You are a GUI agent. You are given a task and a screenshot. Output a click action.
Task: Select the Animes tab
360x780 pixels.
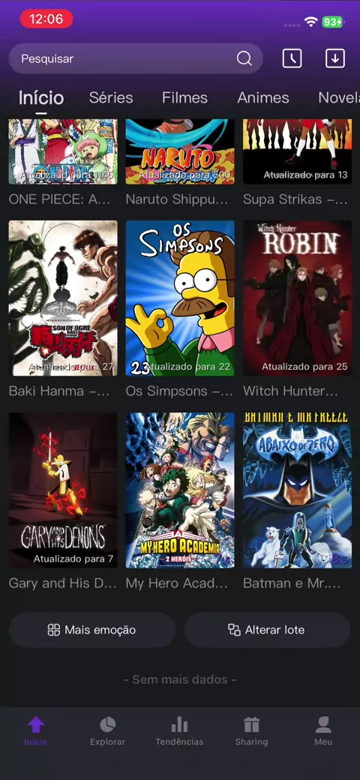tap(263, 97)
